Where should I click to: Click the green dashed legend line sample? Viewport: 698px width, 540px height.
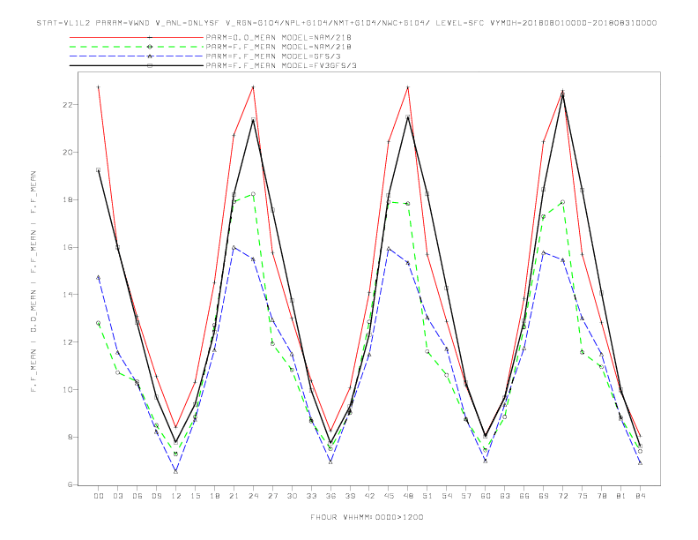point(137,47)
